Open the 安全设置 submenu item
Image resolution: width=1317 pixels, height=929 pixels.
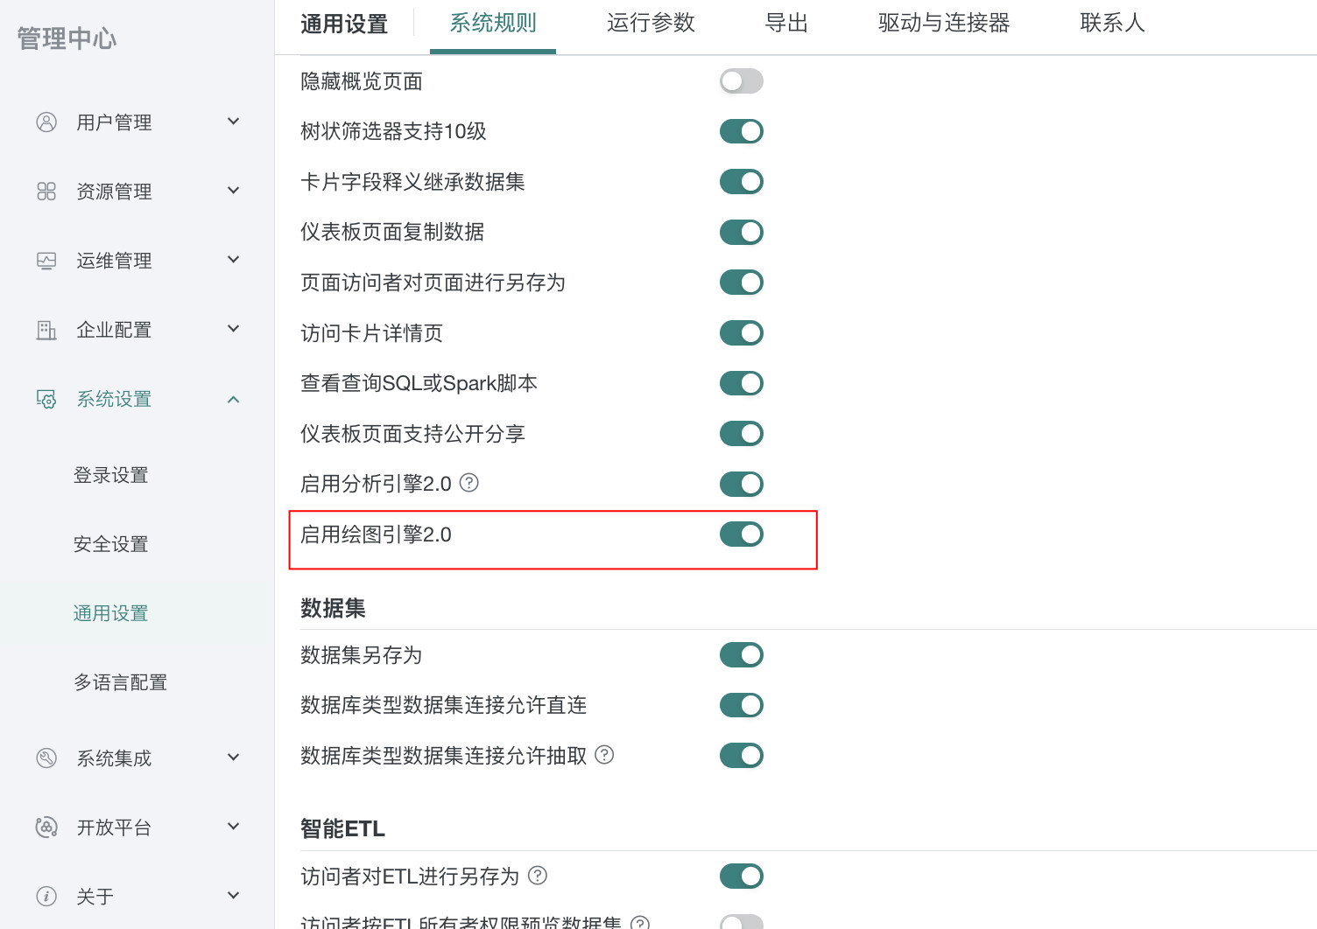(111, 545)
